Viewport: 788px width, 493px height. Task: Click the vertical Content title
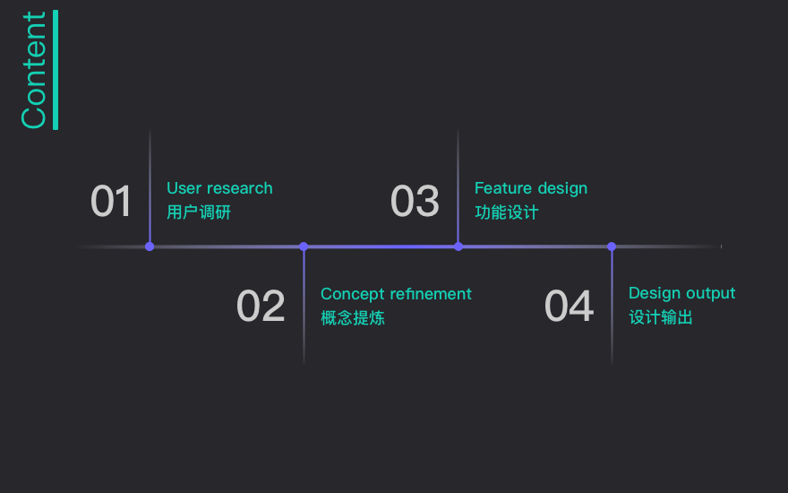click(33, 70)
